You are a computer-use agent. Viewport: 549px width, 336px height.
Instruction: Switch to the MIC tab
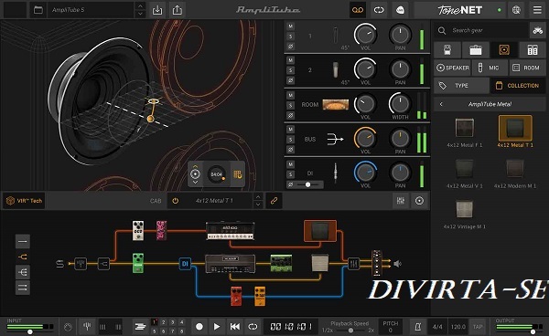[490, 68]
